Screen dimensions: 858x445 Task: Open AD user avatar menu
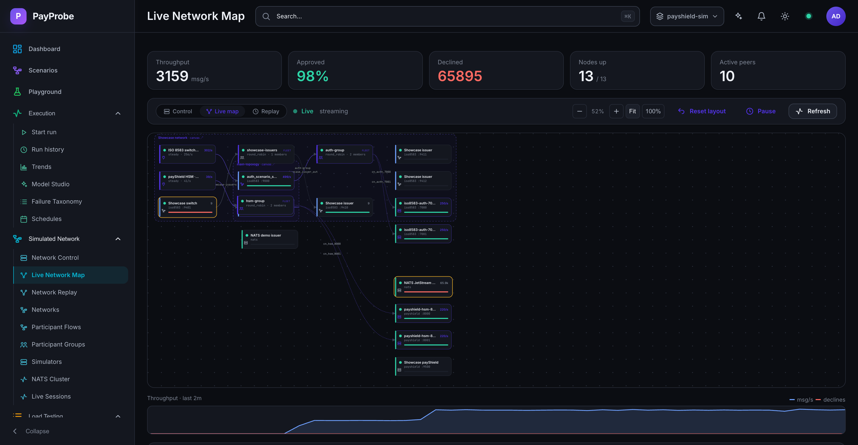pyautogui.click(x=836, y=16)
